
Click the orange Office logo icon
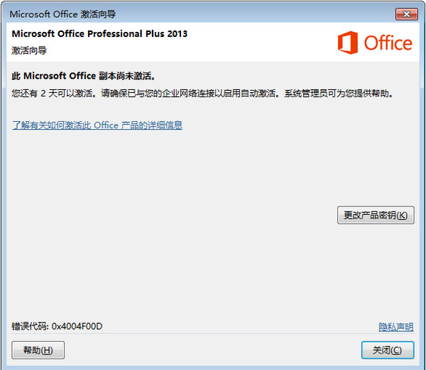click(347, 43)
